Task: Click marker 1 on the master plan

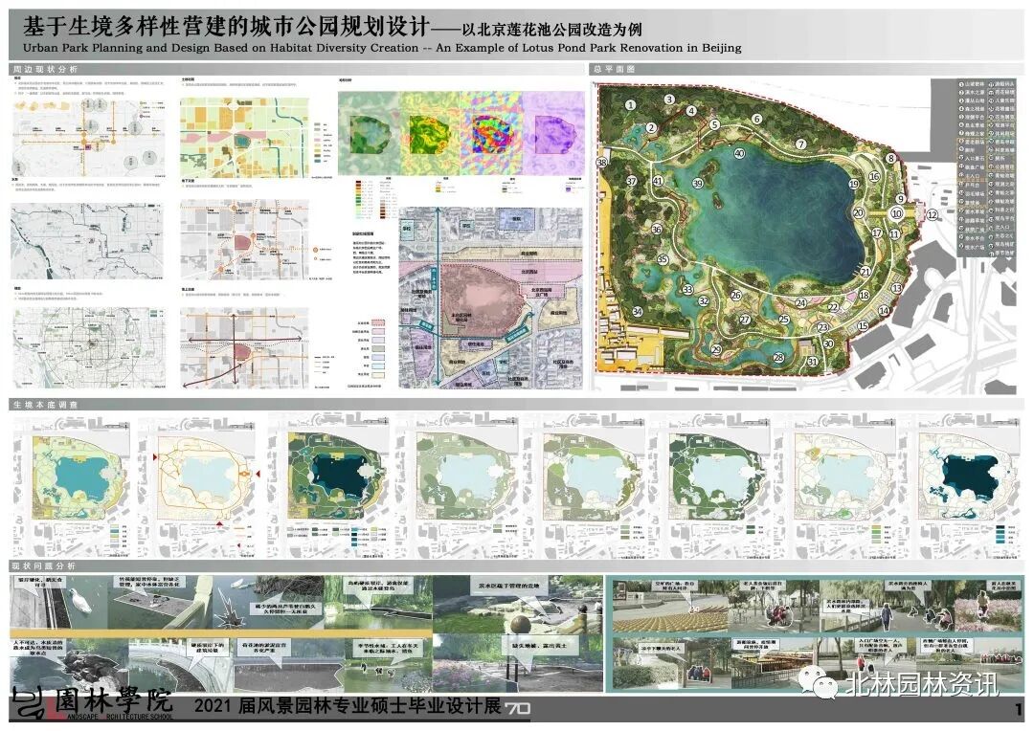Action: [x=630, y=105]
